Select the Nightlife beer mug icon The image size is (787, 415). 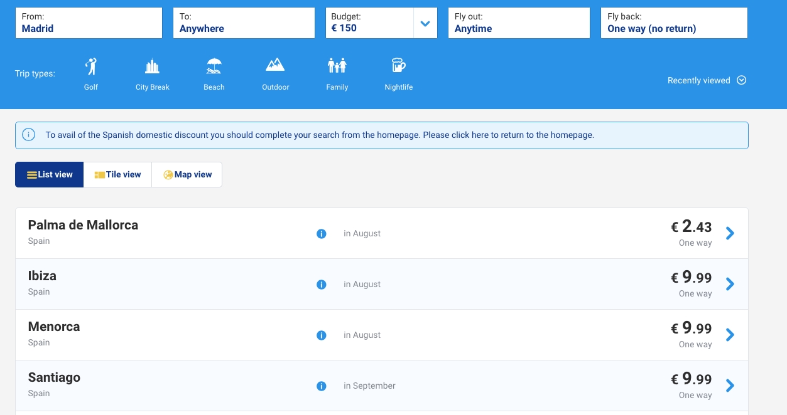point(398,66)
